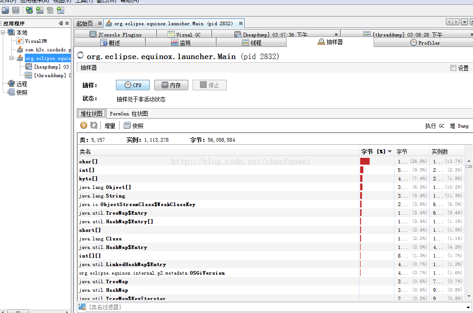Collapse the 本地 tree node

[x=3, y=32]
